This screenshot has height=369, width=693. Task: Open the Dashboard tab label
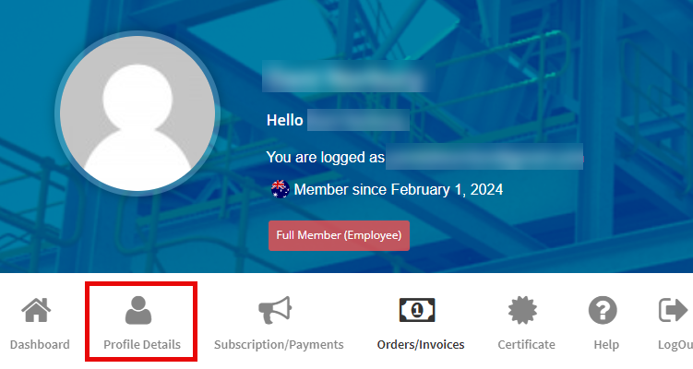click(x=40, y=345)
